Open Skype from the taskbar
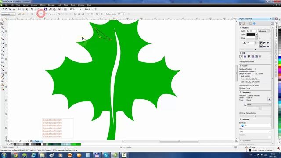 pos(106,155)
